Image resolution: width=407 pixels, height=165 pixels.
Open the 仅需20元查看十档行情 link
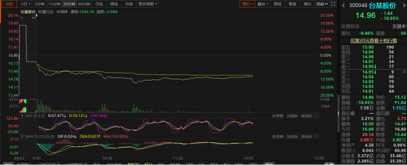click(x=374, y=41)
